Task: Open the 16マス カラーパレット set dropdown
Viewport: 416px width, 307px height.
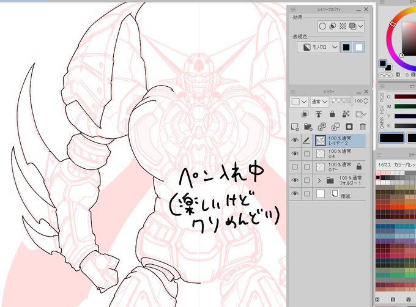Action: pos(396,165)
